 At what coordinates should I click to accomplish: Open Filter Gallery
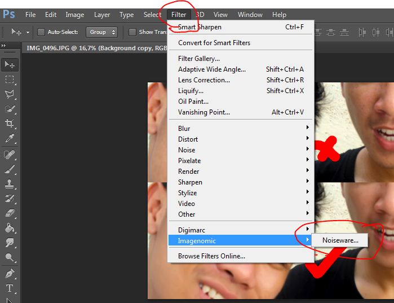pyautogui.click(x=241, y=59)
